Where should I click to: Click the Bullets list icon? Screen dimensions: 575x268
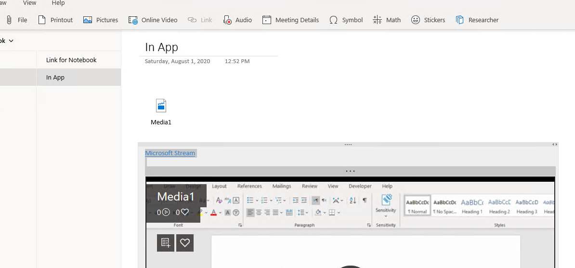[x=250, y=201]
